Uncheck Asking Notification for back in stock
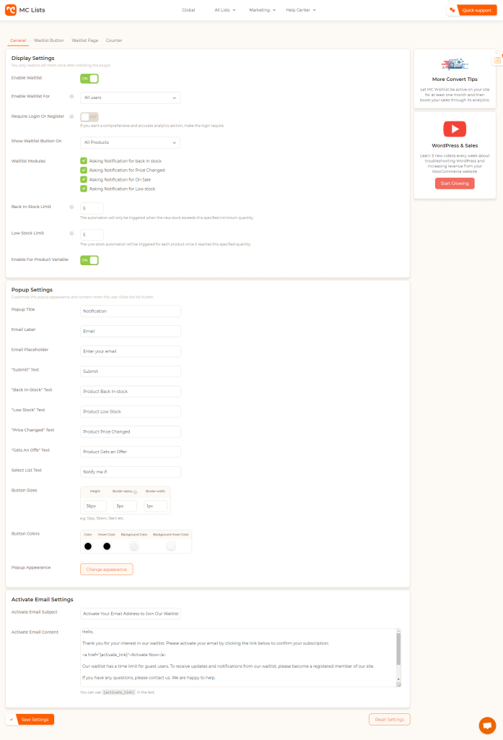The image size is (503, 740). click(x=84, y=161)
